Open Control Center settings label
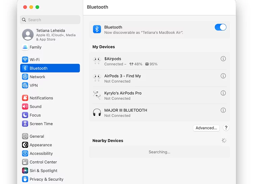Image resolution: width=253 pixels, height=184 pixels. click(43, 162)
